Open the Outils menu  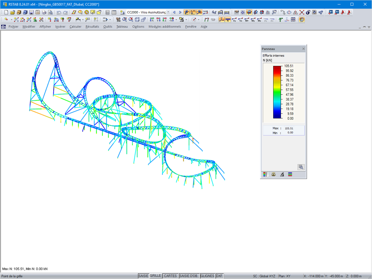[x=108, y=27]
